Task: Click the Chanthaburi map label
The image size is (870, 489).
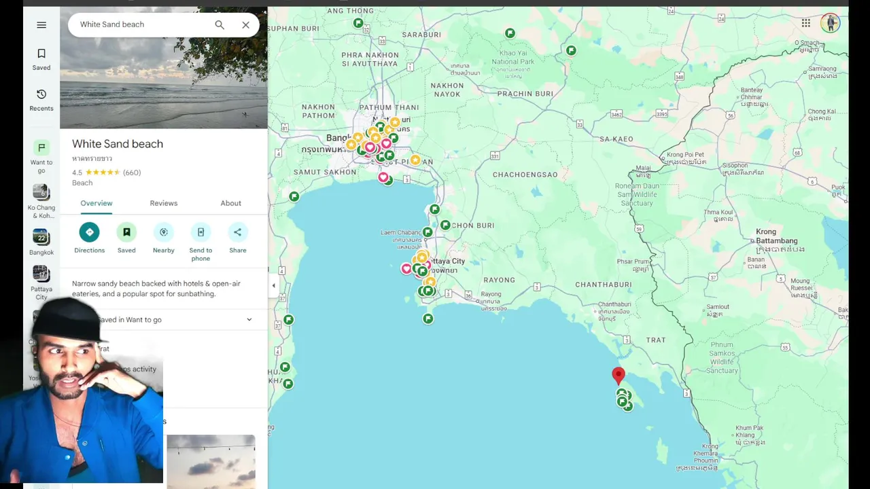Action: [604, 285]
